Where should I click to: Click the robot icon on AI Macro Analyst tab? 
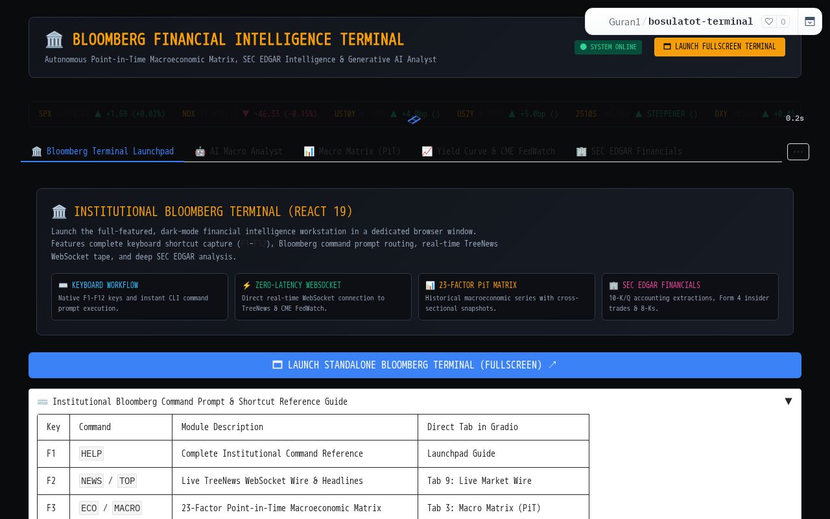tap(200, 151)
